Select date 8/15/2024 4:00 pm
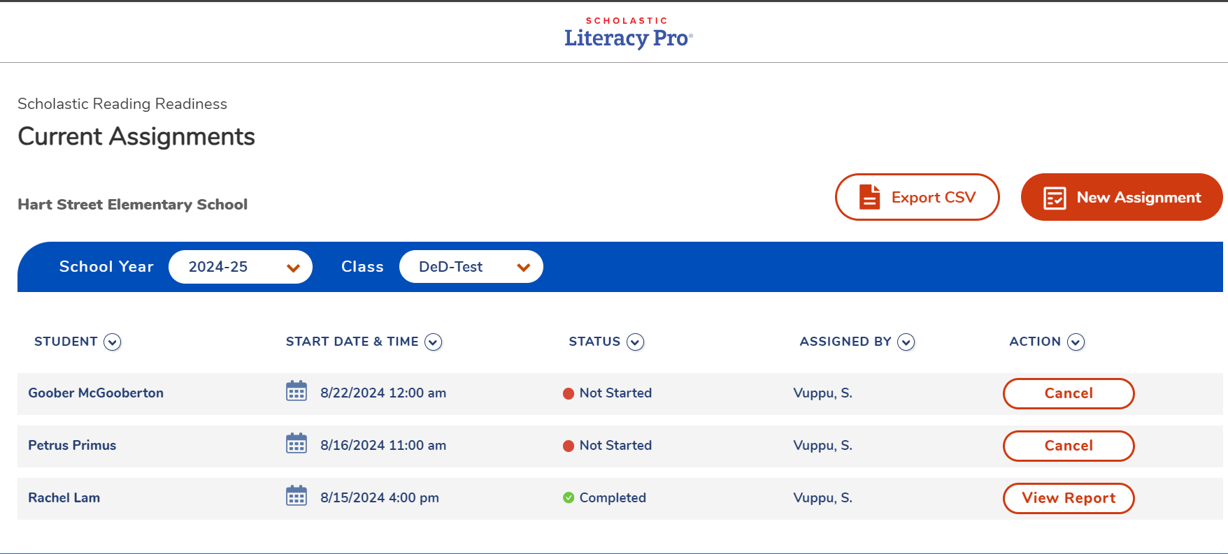 (x=380, y=497)
